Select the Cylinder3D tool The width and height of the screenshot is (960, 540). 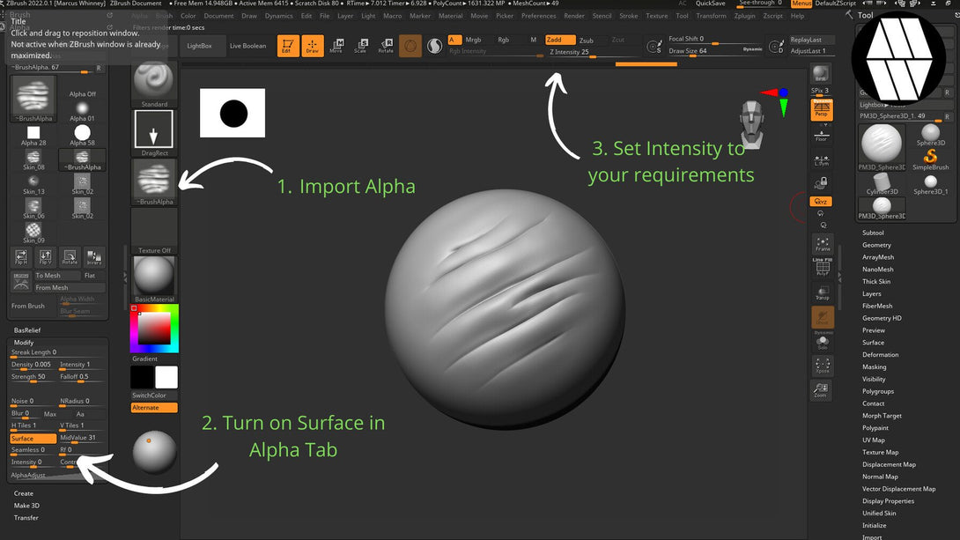click(x=882, y=184)
